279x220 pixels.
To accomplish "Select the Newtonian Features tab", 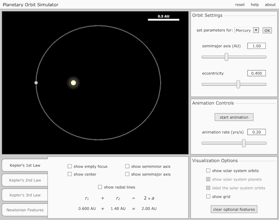I will click(25, 210).
